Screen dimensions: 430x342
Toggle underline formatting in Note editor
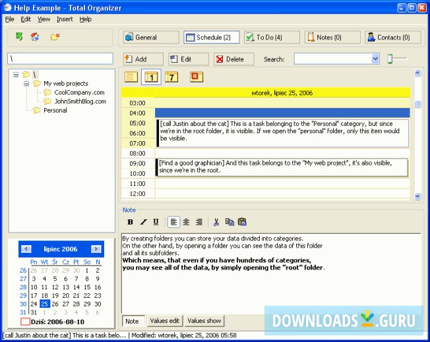tap(156, 222)
